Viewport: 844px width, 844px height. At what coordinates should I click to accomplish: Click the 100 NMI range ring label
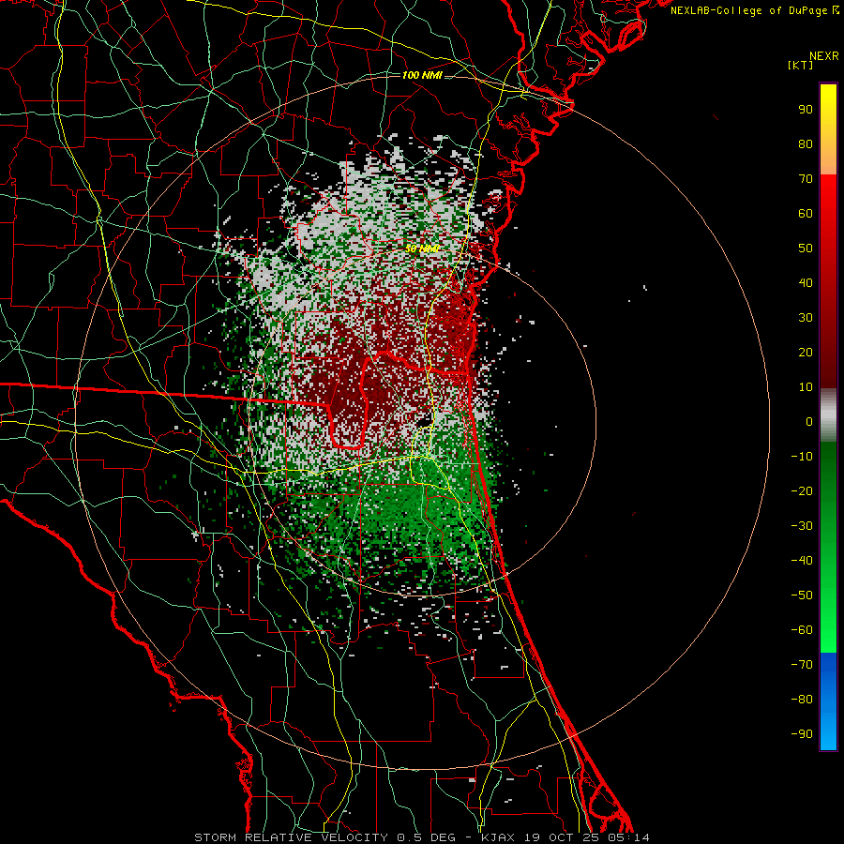422,75
